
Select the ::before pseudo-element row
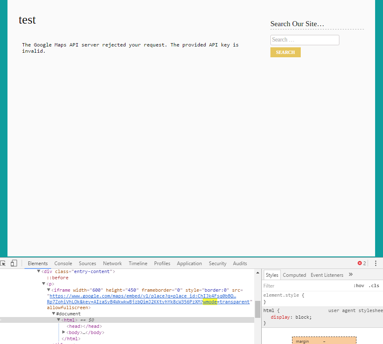click(58, 278)
